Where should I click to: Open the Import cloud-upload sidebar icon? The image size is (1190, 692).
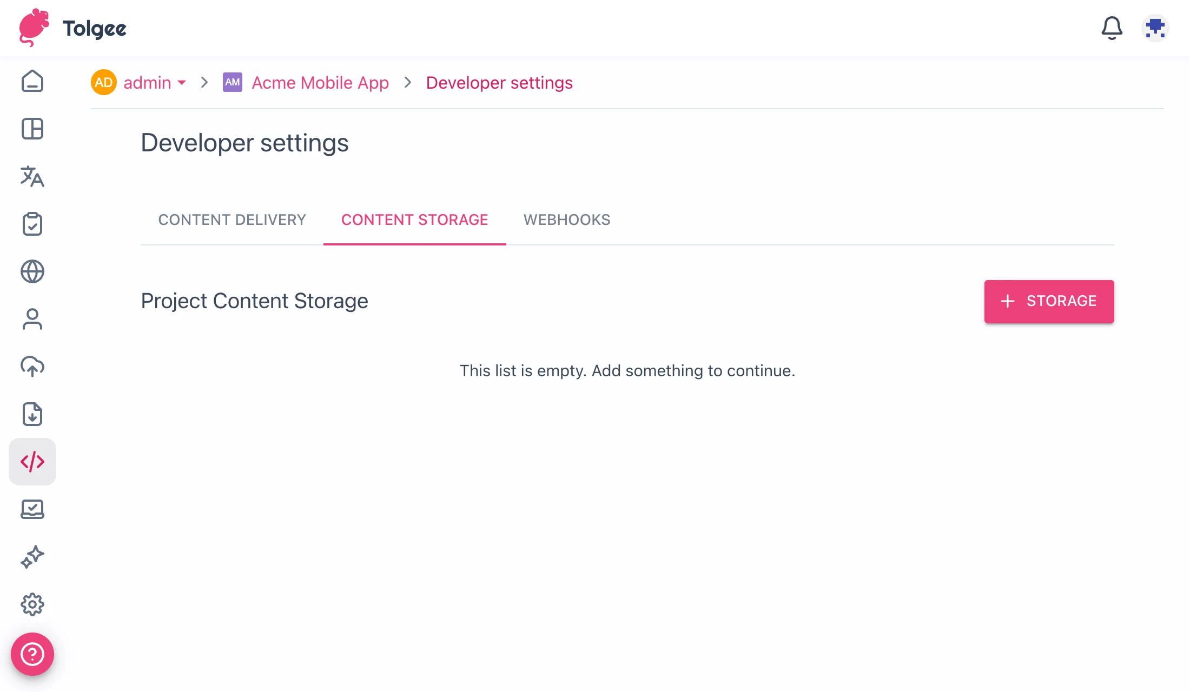(x=32, y=367)
